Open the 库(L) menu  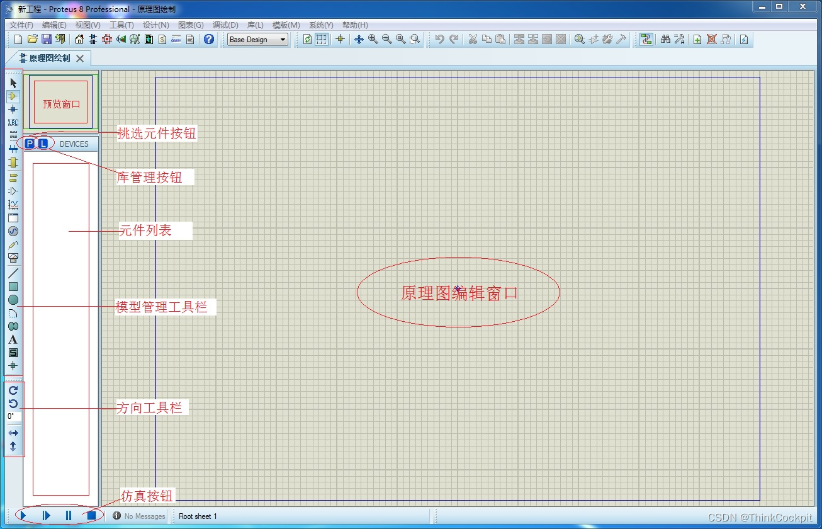[255, 25]
